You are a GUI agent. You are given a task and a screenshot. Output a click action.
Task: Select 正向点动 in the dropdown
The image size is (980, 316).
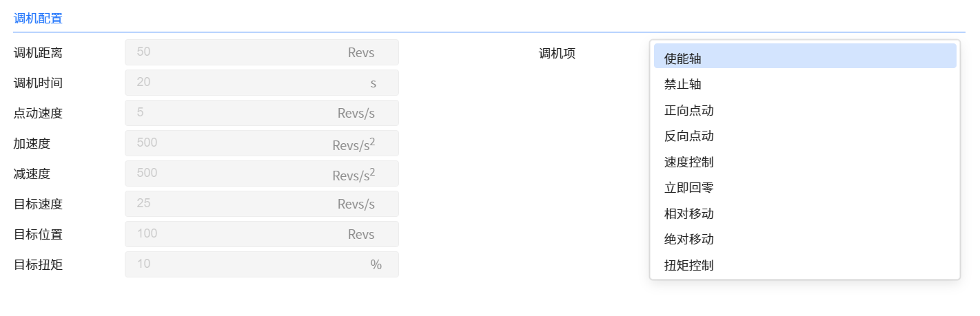point(804,110)
